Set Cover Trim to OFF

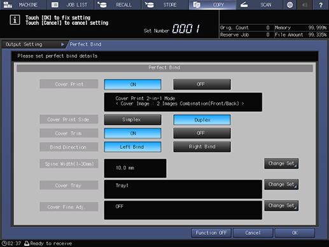[202, 133]
